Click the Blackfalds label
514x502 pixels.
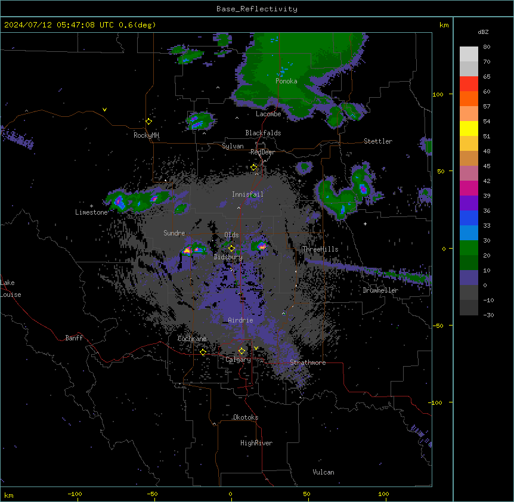pos(263,133)
